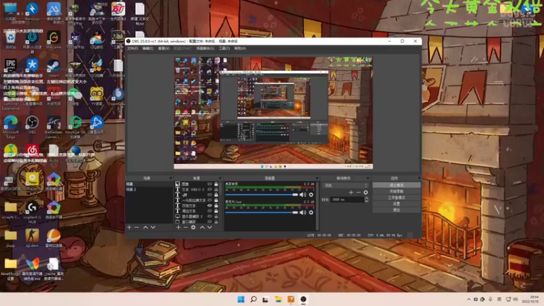Viewport: 544px width, 306px height.
Task: Open the 工具(T) menu in OBS
Action: point(224,48)
